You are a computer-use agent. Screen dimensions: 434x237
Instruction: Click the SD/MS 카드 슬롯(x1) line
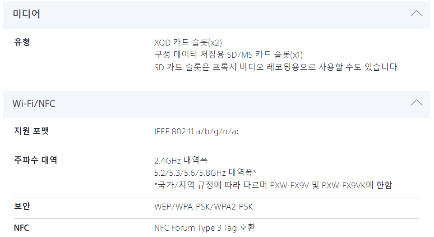[228, 55]
